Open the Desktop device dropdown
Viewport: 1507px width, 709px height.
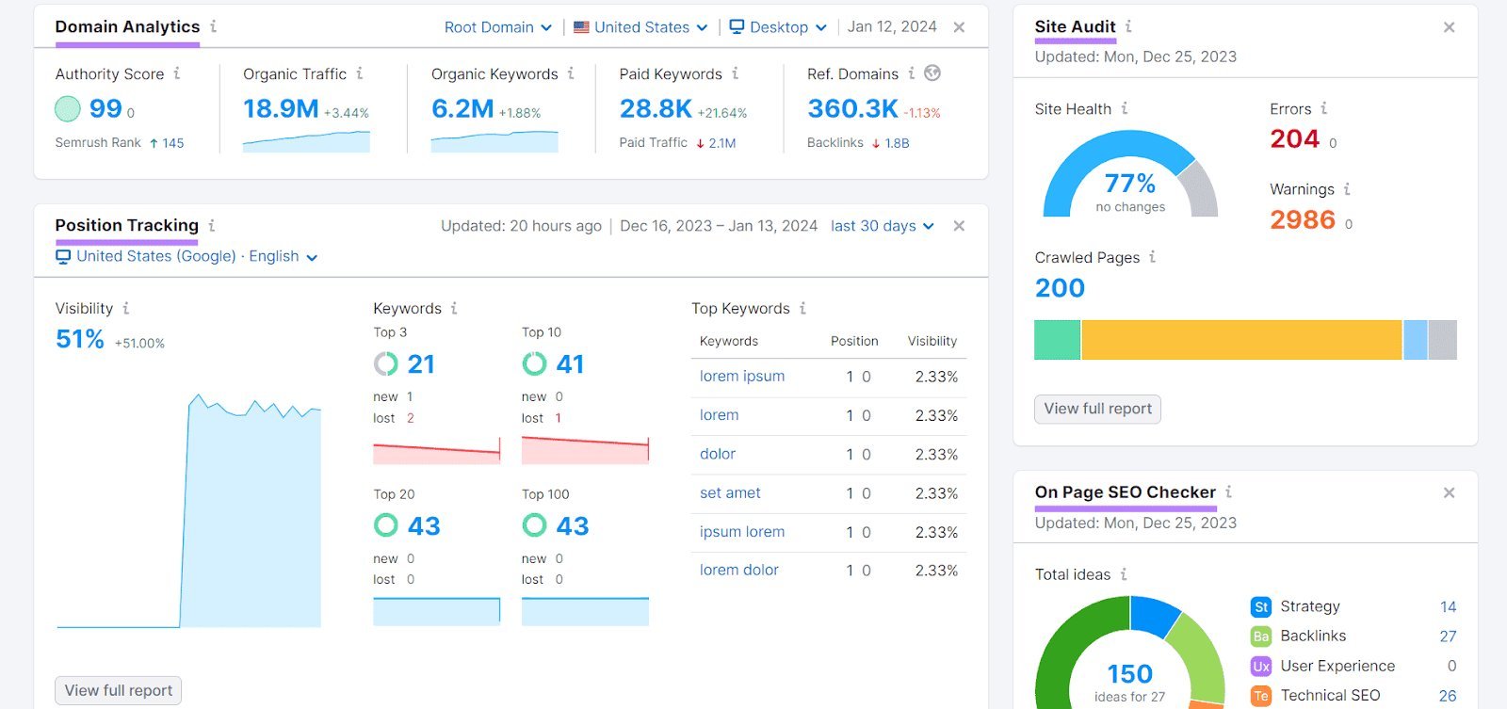tap(778, 27)
